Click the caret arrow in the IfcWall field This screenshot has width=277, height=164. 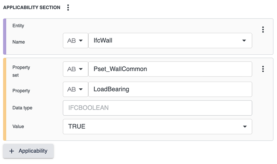pos(243,40)
